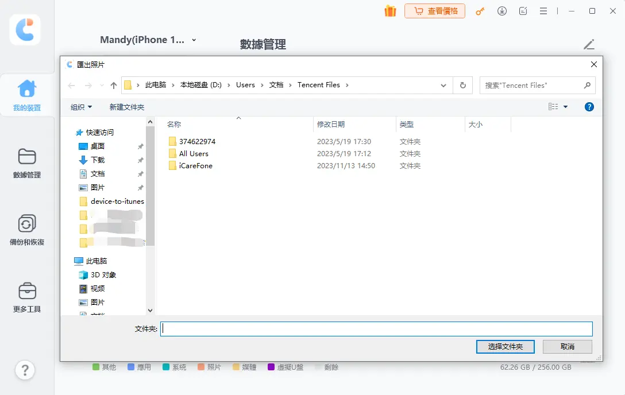Select the All Users folder

coord(194,153)
